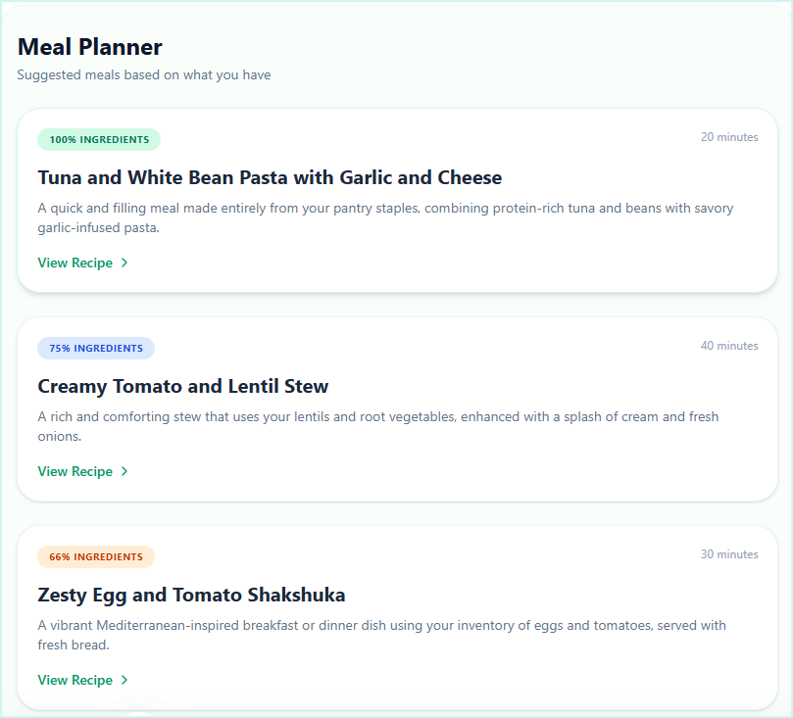
Task: Select the blue 75% INGREDIENTS badge
Action: (96, 348)
